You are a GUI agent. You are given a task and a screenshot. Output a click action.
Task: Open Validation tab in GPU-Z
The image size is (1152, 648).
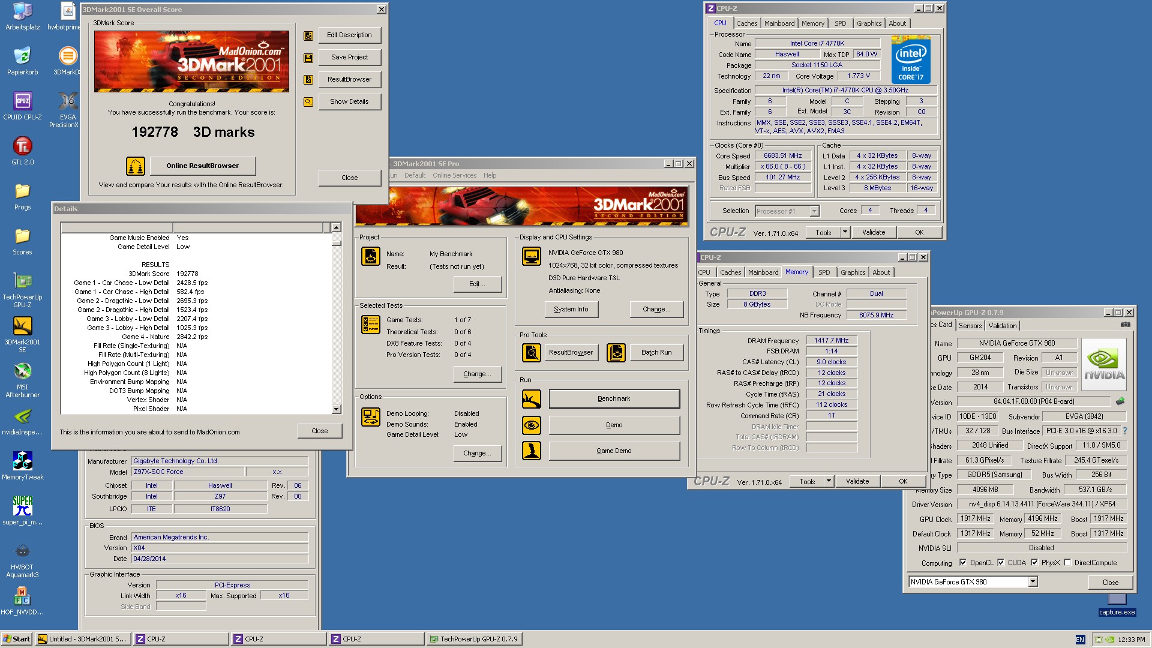[x=1003, y=326]
